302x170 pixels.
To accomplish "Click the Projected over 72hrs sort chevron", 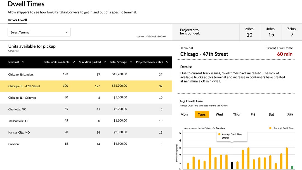I will coord(167,62).
